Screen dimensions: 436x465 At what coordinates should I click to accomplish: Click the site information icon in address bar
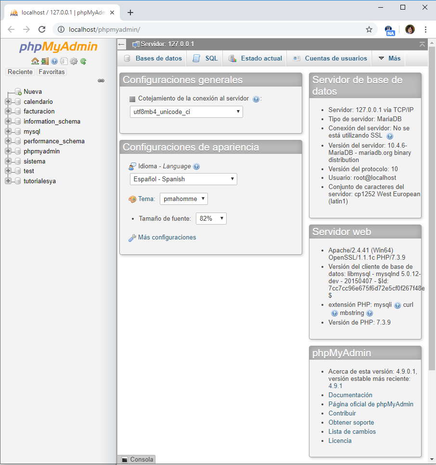click(61, 29)
